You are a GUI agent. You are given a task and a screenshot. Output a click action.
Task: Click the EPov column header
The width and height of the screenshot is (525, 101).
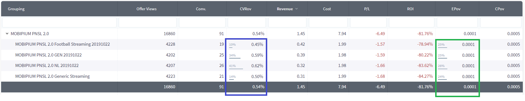(456, 9)
